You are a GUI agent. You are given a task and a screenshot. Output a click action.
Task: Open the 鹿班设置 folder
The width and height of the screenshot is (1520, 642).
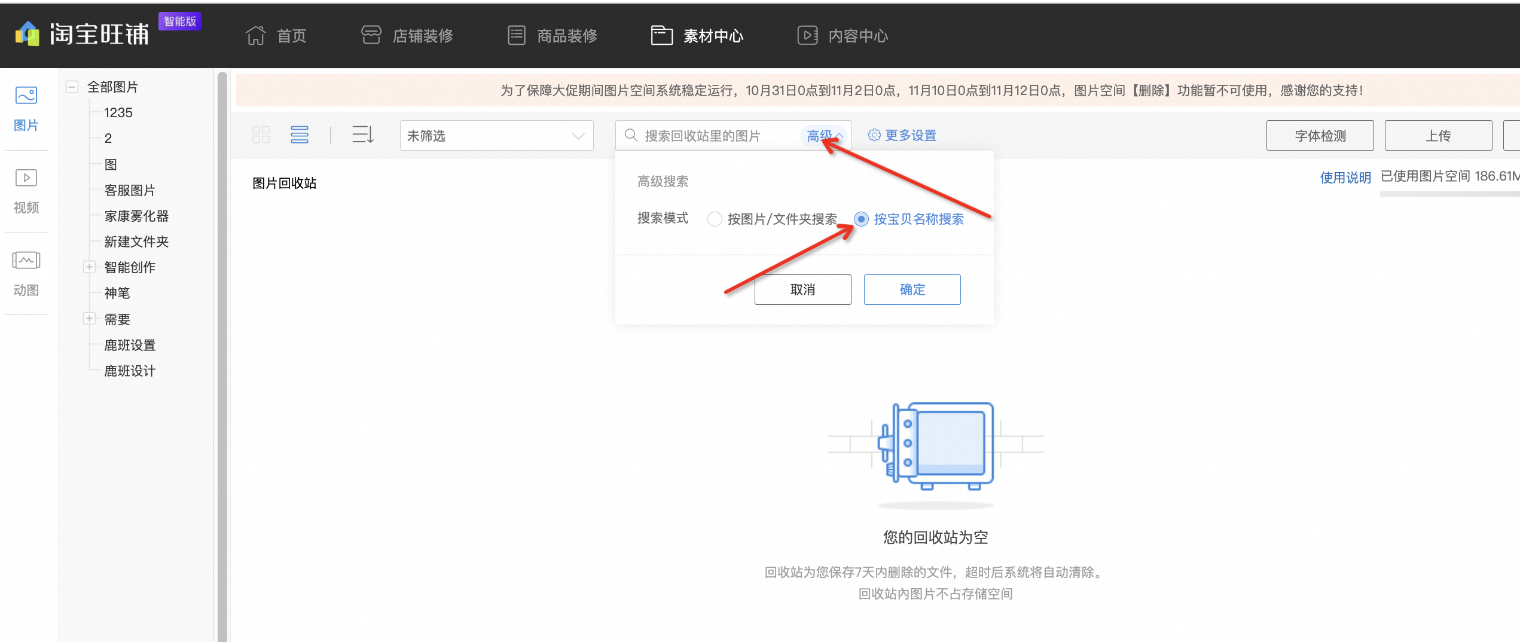(x=130, y=345)
